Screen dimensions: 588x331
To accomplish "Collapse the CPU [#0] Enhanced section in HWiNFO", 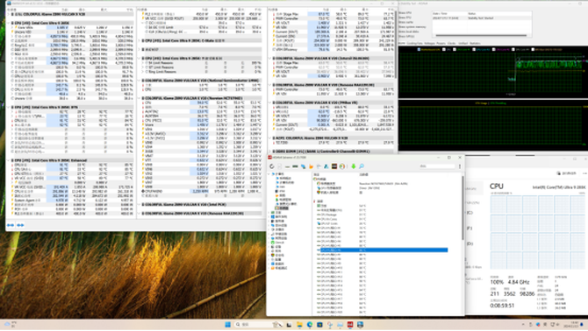I will point(8,160).
